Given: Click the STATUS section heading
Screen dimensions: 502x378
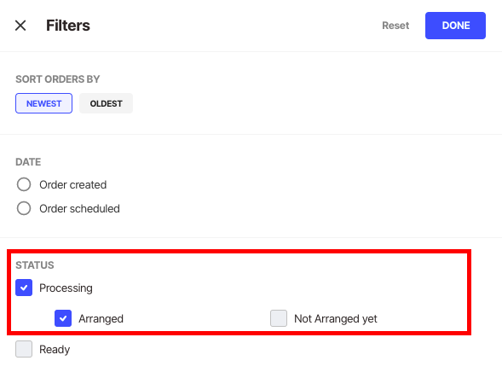Looking at the screenshot, I should (35, 265).
